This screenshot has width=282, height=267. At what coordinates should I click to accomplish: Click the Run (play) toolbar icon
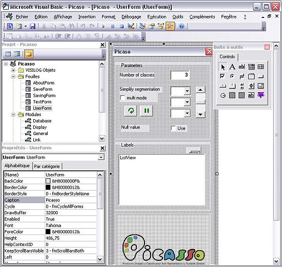coord(103,27)
